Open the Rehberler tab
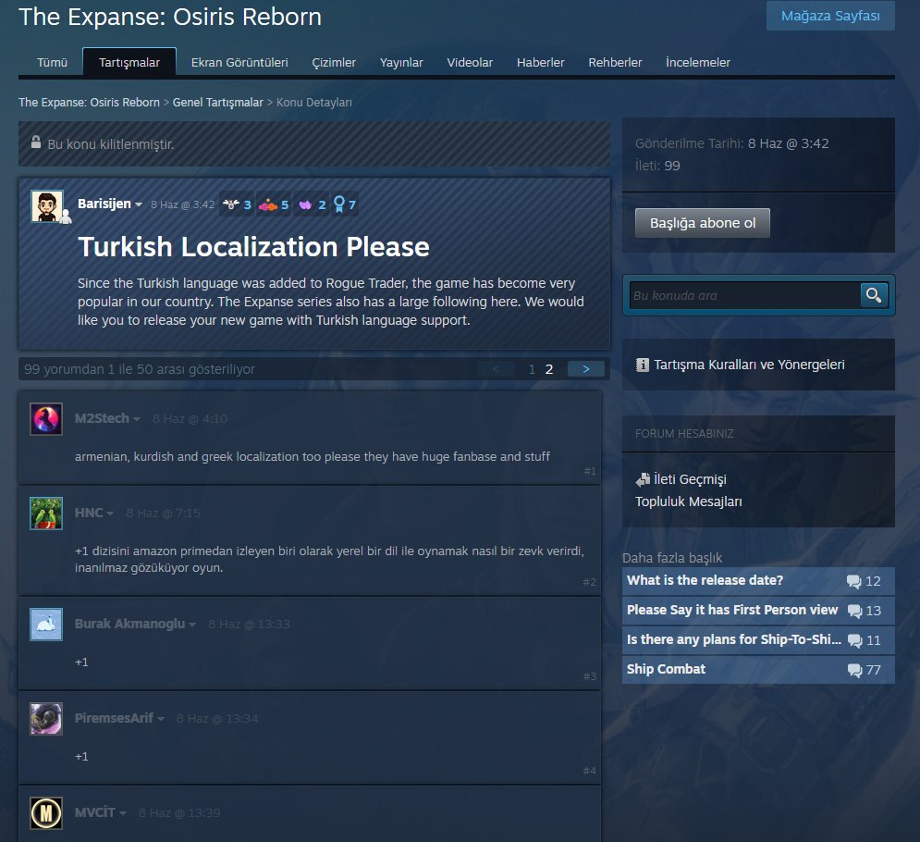The image size is (920, 842). pos(615,62)
